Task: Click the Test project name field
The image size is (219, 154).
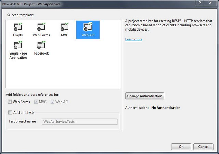Action: pos(80,121)
